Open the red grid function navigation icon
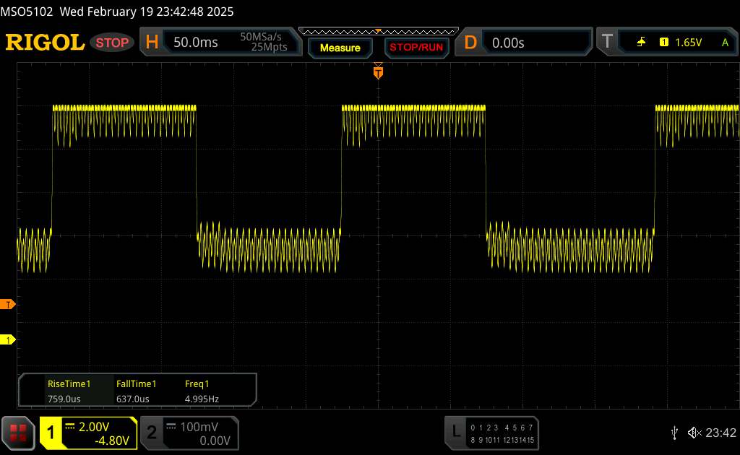 [18, 433]
